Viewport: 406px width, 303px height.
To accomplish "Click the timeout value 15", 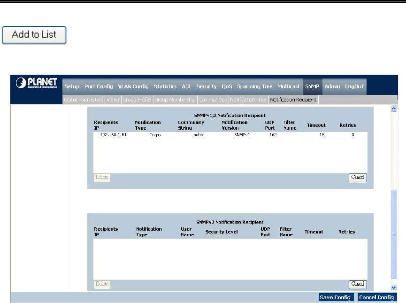I will point(322,135).
